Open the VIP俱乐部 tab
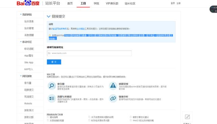This screenshot has height=124, width=217. click(112, 3)
